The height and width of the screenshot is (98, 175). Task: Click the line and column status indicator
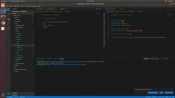(x=148, y=97)
